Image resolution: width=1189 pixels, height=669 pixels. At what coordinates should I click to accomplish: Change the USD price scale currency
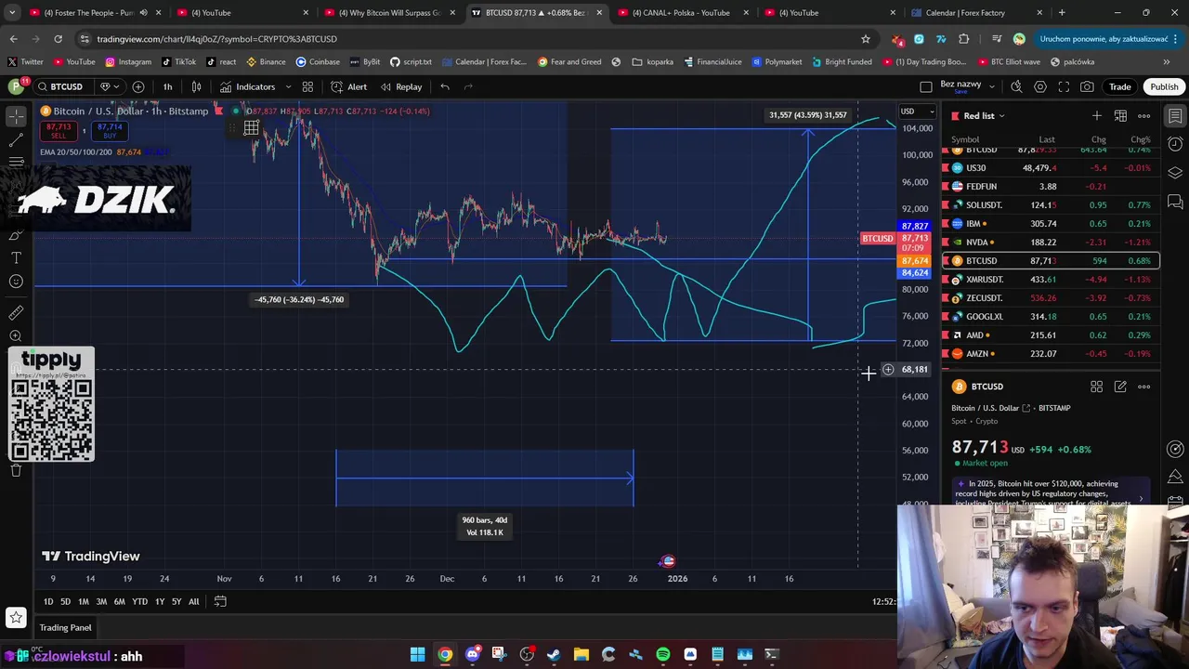tap(916, 111)
